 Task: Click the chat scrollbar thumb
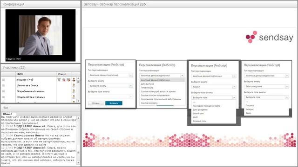[x=78, y=153]
